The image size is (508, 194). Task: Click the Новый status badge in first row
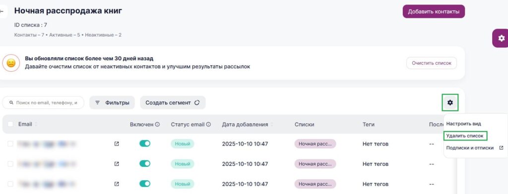click(183, 144)
